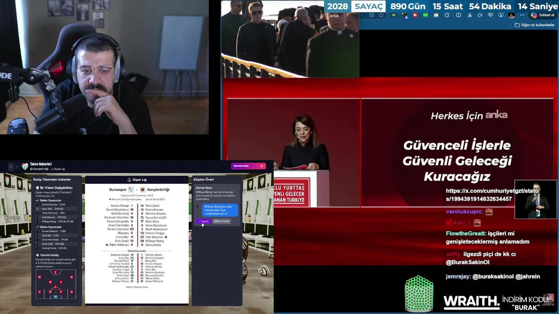Image resolution: width=559 pixels, height=314 pixels.
Task: Select striker marker 9 on predicted pitch
Action: pyautogui.click(x=55, y=272)
